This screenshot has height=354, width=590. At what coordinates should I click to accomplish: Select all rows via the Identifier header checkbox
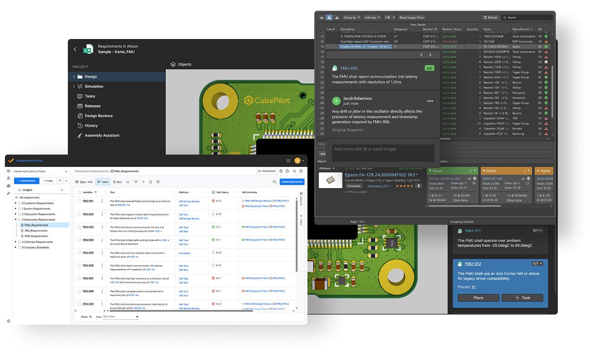click(x=79, y=192)
